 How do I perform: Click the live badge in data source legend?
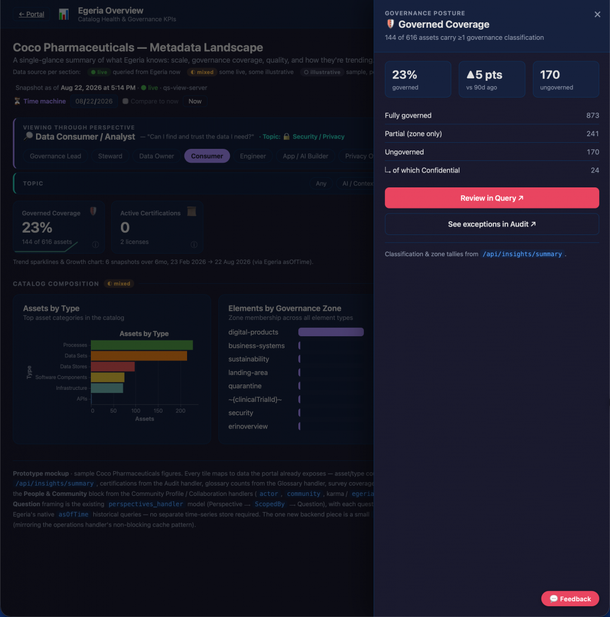tap(99, 72)
